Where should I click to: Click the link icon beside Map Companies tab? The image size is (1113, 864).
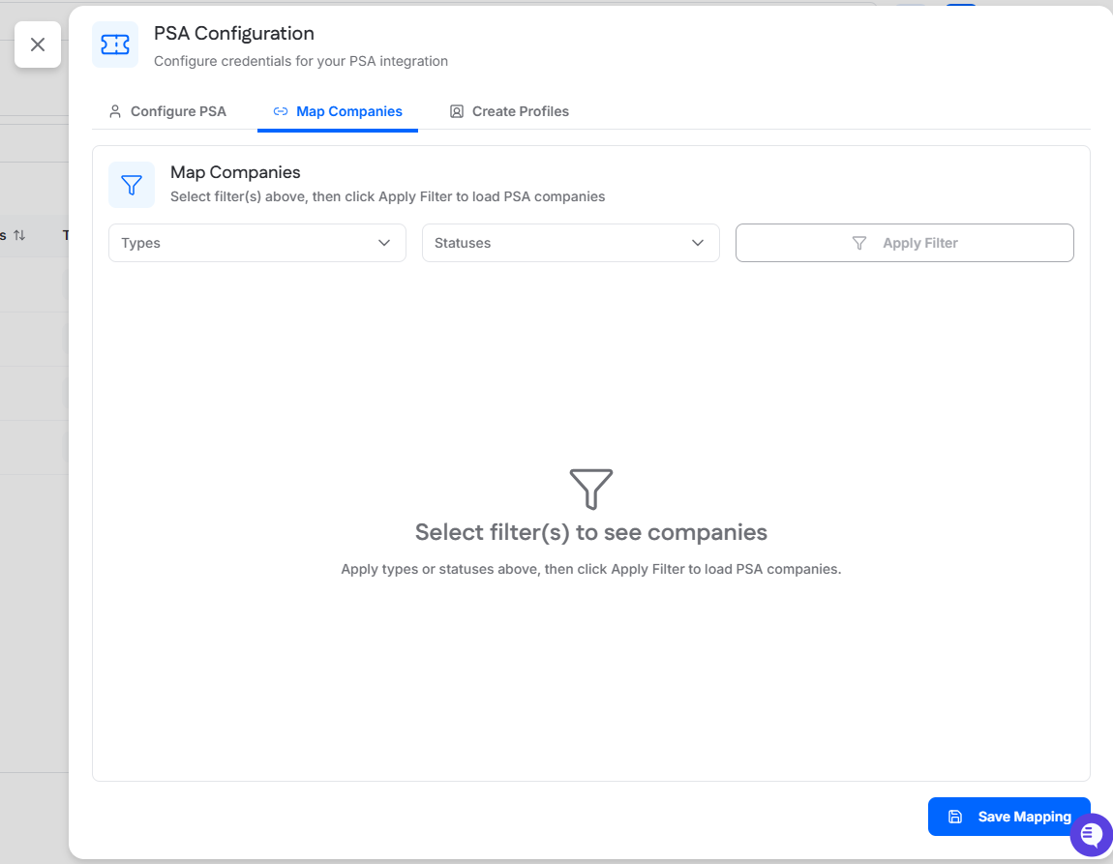(x=281, y=111)
